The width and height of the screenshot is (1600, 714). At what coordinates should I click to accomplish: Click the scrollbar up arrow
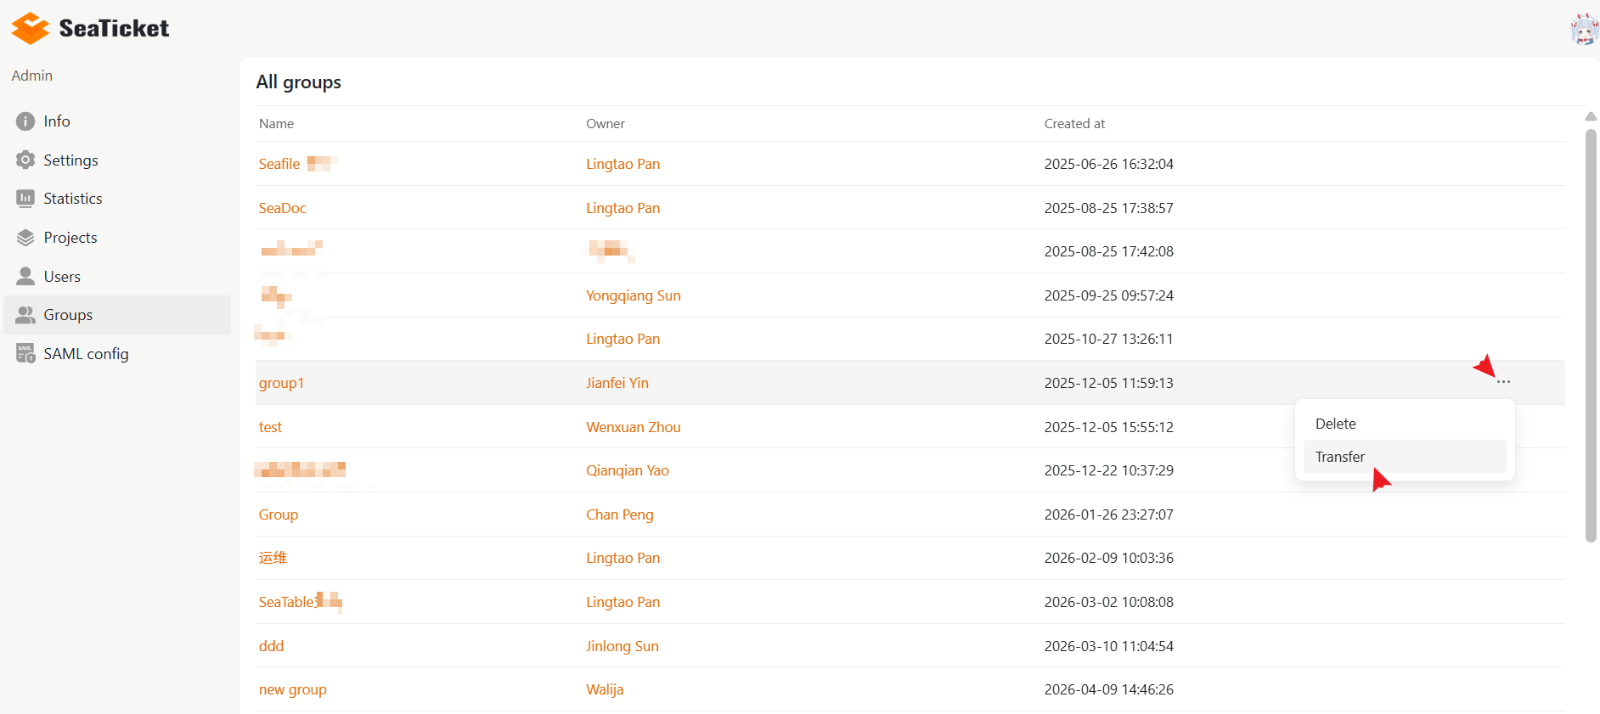(1591, 117)
